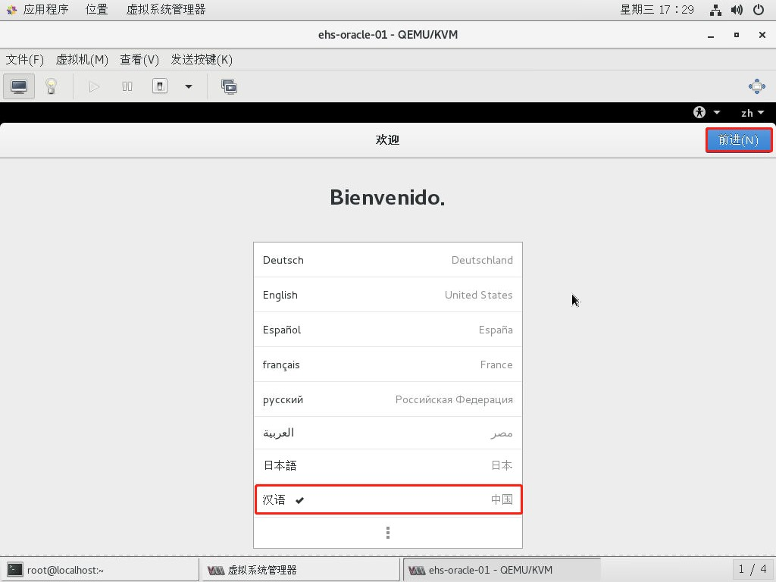Viewport: 776px width, 582px height.
Task: Switch to 虚拟系统管理器 taskbar window
Action: (301, 570)
